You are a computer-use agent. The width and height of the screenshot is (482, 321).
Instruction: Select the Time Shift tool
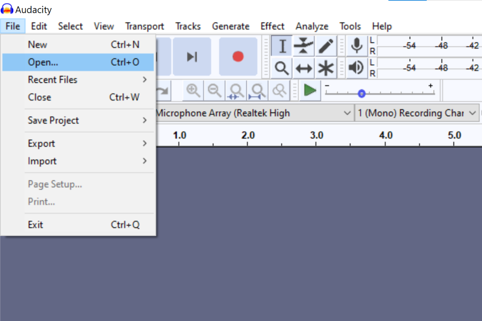click(x=304, y=68)
